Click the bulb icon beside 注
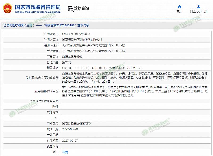Image resolution: width=213 pixels, height=156 pixels. (x=54, y=152)
